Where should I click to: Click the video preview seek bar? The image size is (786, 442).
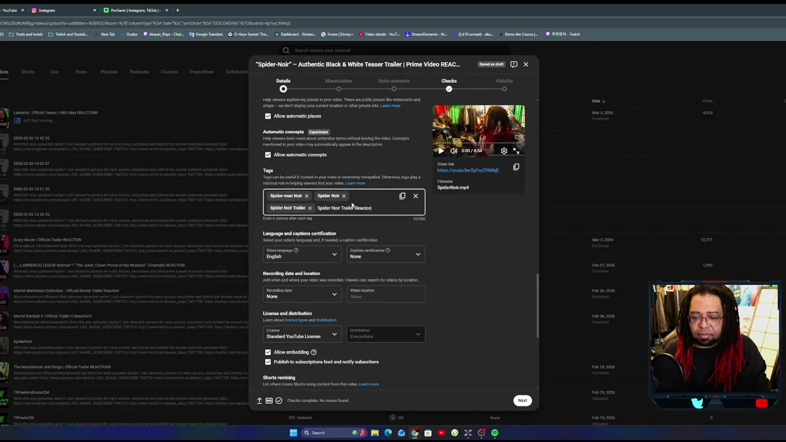pyautogui.click(x=478, y=144)
